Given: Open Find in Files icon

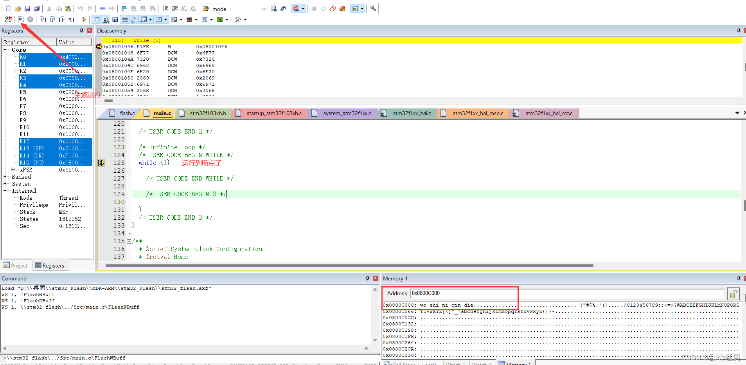Looking at the screenshot, I should [205, 9].
